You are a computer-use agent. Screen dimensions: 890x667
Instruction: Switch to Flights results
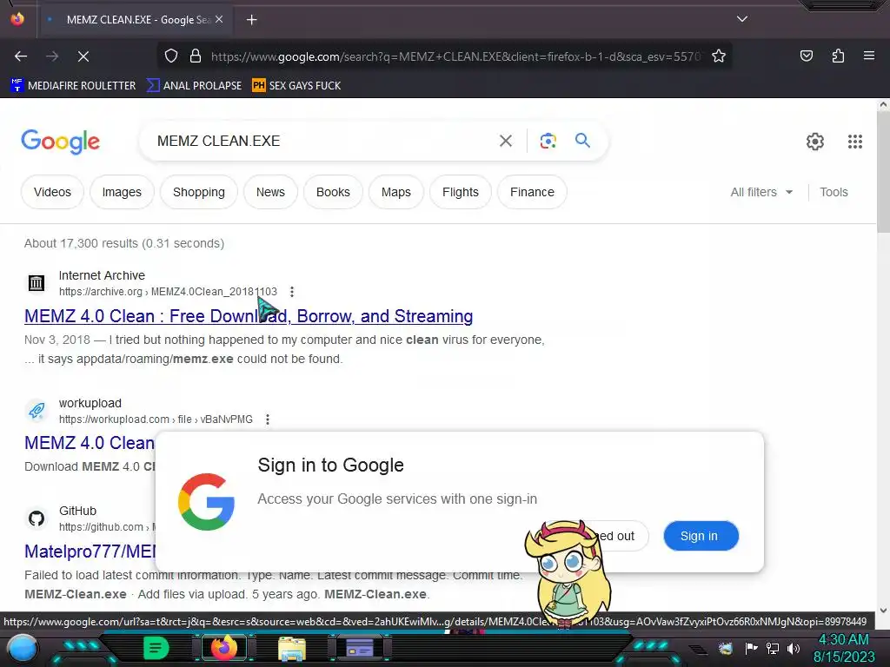(x=461, y=192)
